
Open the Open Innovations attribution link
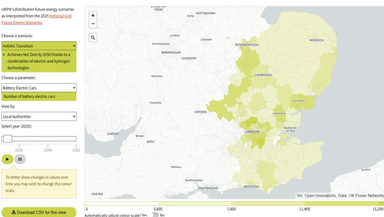320,196
